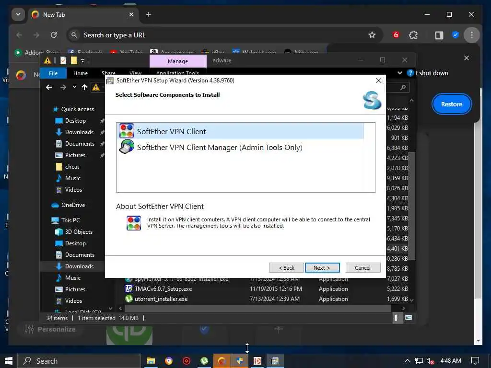Open recent locations dropdown in Explorer

[x=74, y=87]
